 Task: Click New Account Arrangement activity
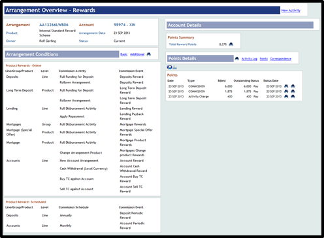coord(79,161)
